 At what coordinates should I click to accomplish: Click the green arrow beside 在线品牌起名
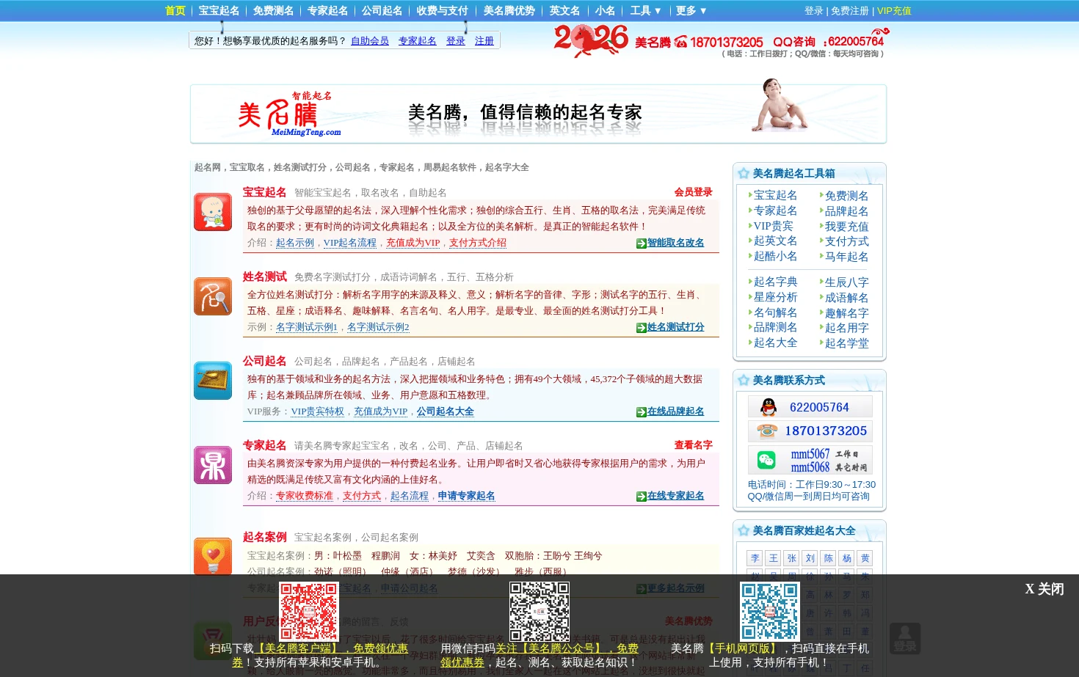[641, 412]
